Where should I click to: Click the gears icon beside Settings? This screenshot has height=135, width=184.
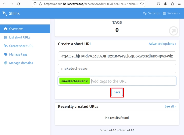145,13
